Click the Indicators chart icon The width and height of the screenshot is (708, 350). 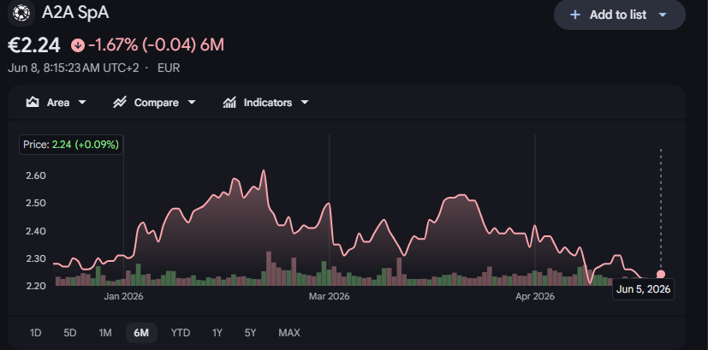point(229,103)
